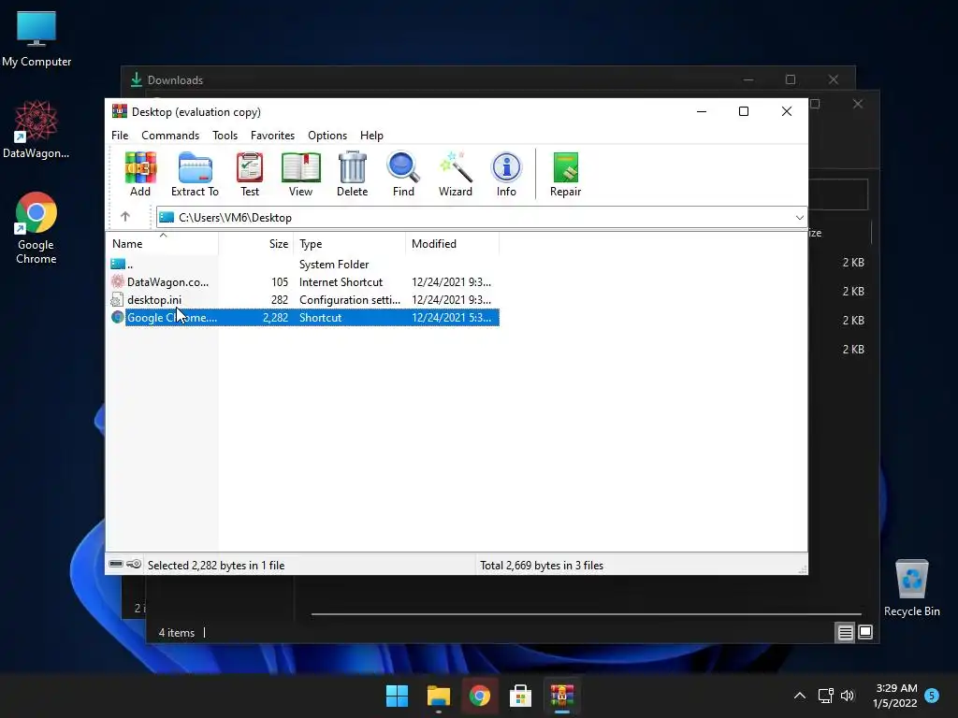Click the WinRAR taskbar icon
The image size is (958, 718).
click(x=562, y=696)
